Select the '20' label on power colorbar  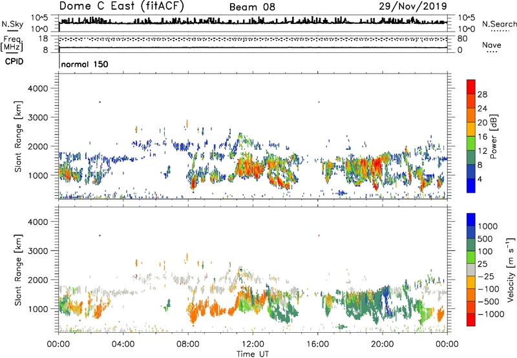click(482, 123)
